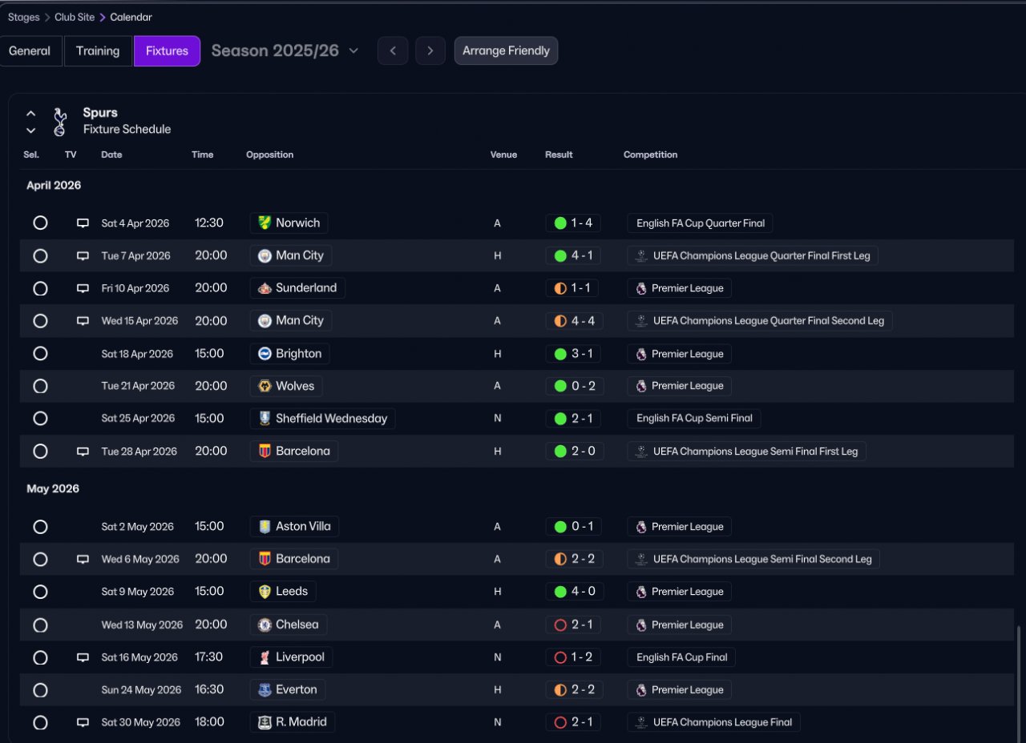Collapse the Spurs fixture schedule up chevron
This screenshot has width=1026, height=743.
pos(31,114)
